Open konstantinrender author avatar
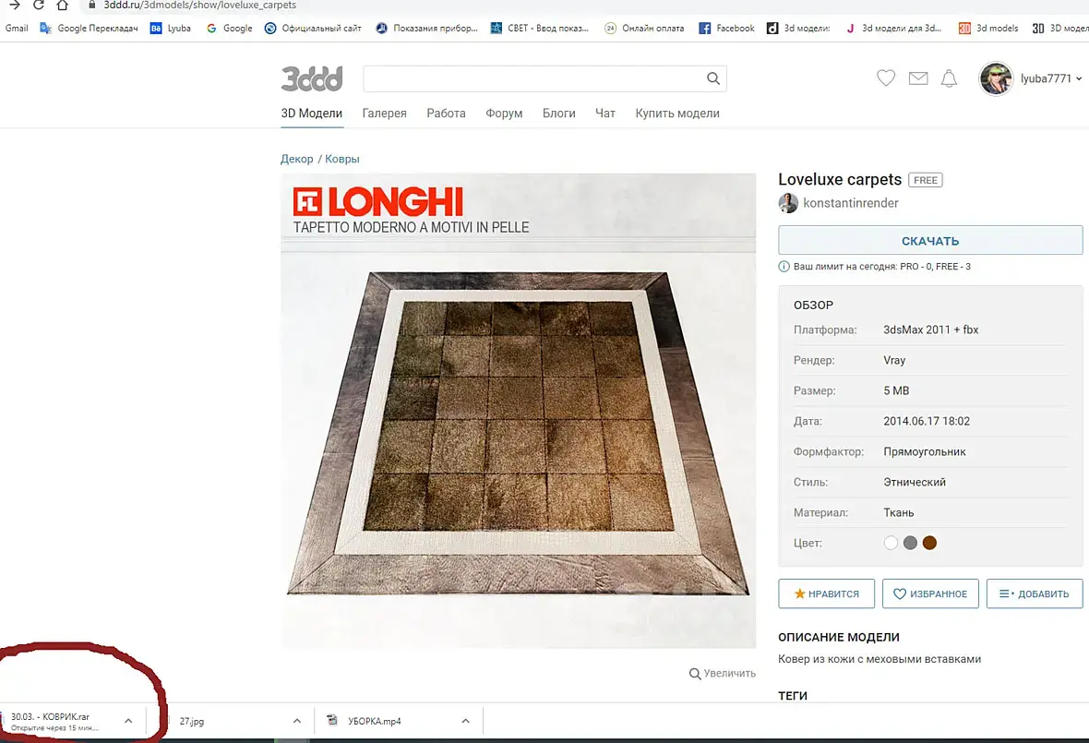The height and width of the screenshot is (743, 1089). [x=788, y=203]
